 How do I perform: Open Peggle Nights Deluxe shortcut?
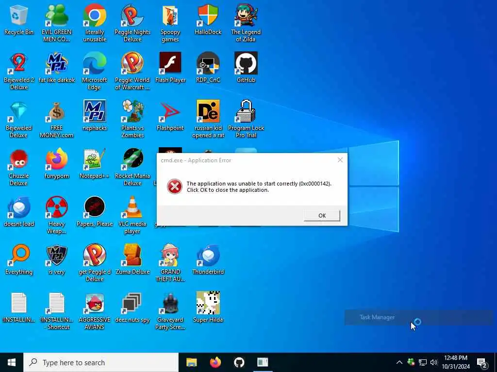[132, 23]
